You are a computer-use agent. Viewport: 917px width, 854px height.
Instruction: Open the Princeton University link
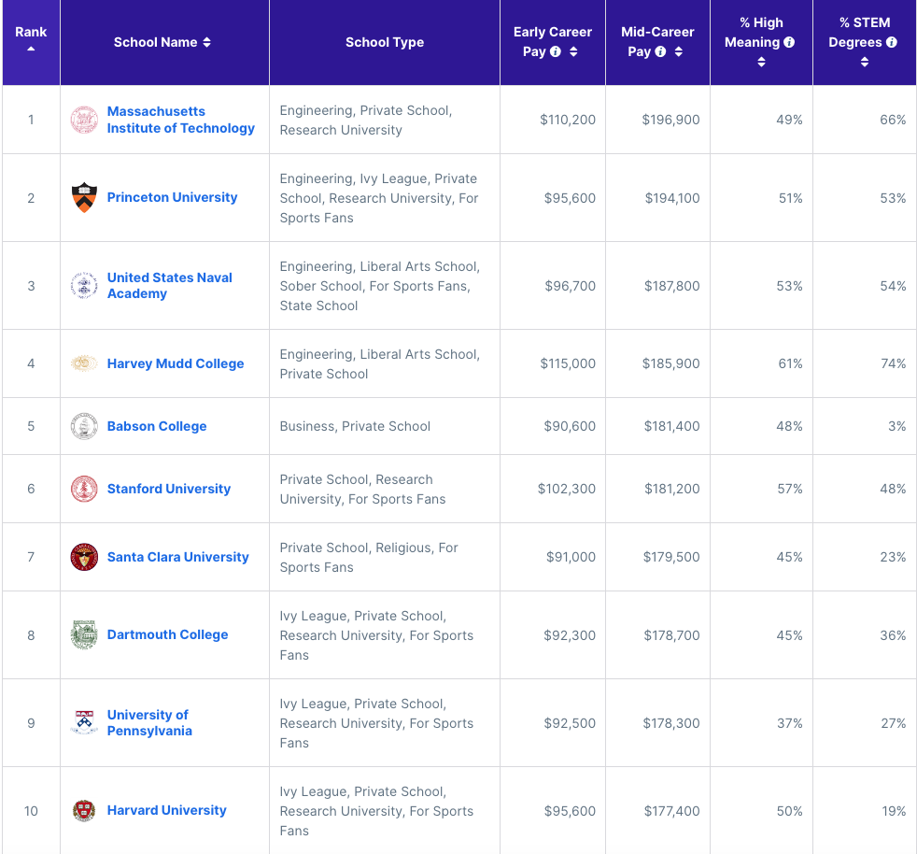(x=172, y=197)
